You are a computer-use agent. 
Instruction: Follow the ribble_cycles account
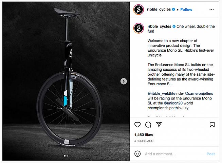[x=186, y=10]
